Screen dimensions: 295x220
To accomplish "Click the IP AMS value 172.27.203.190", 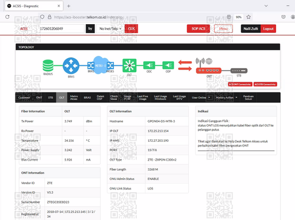I will pyautogui.click(x=158, y=141).
